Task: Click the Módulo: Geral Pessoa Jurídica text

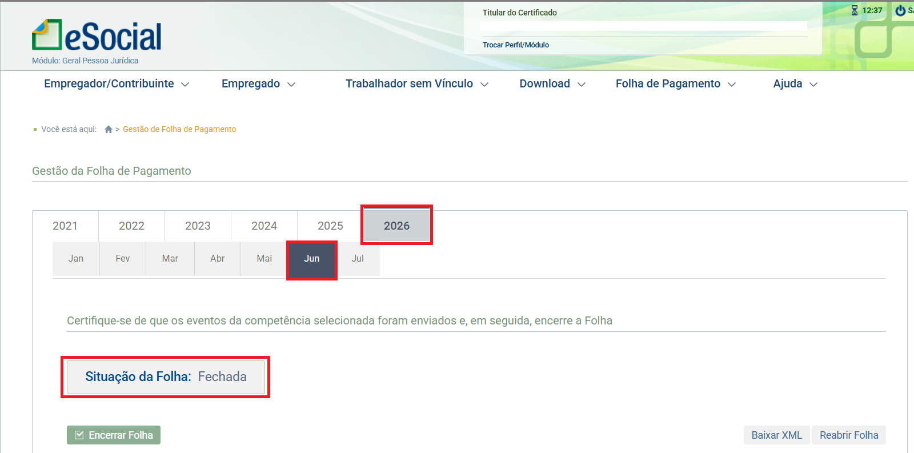Action: coord(85,61)
